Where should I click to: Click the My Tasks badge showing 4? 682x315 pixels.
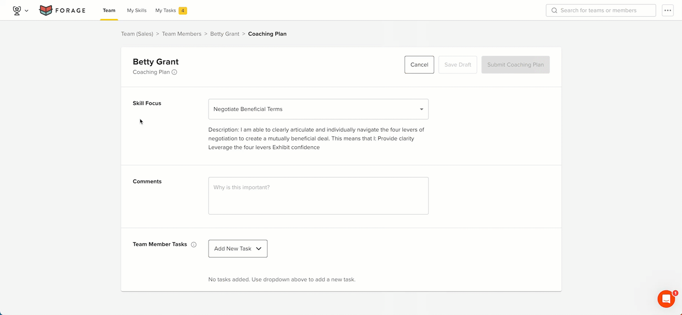coord(183,10)
